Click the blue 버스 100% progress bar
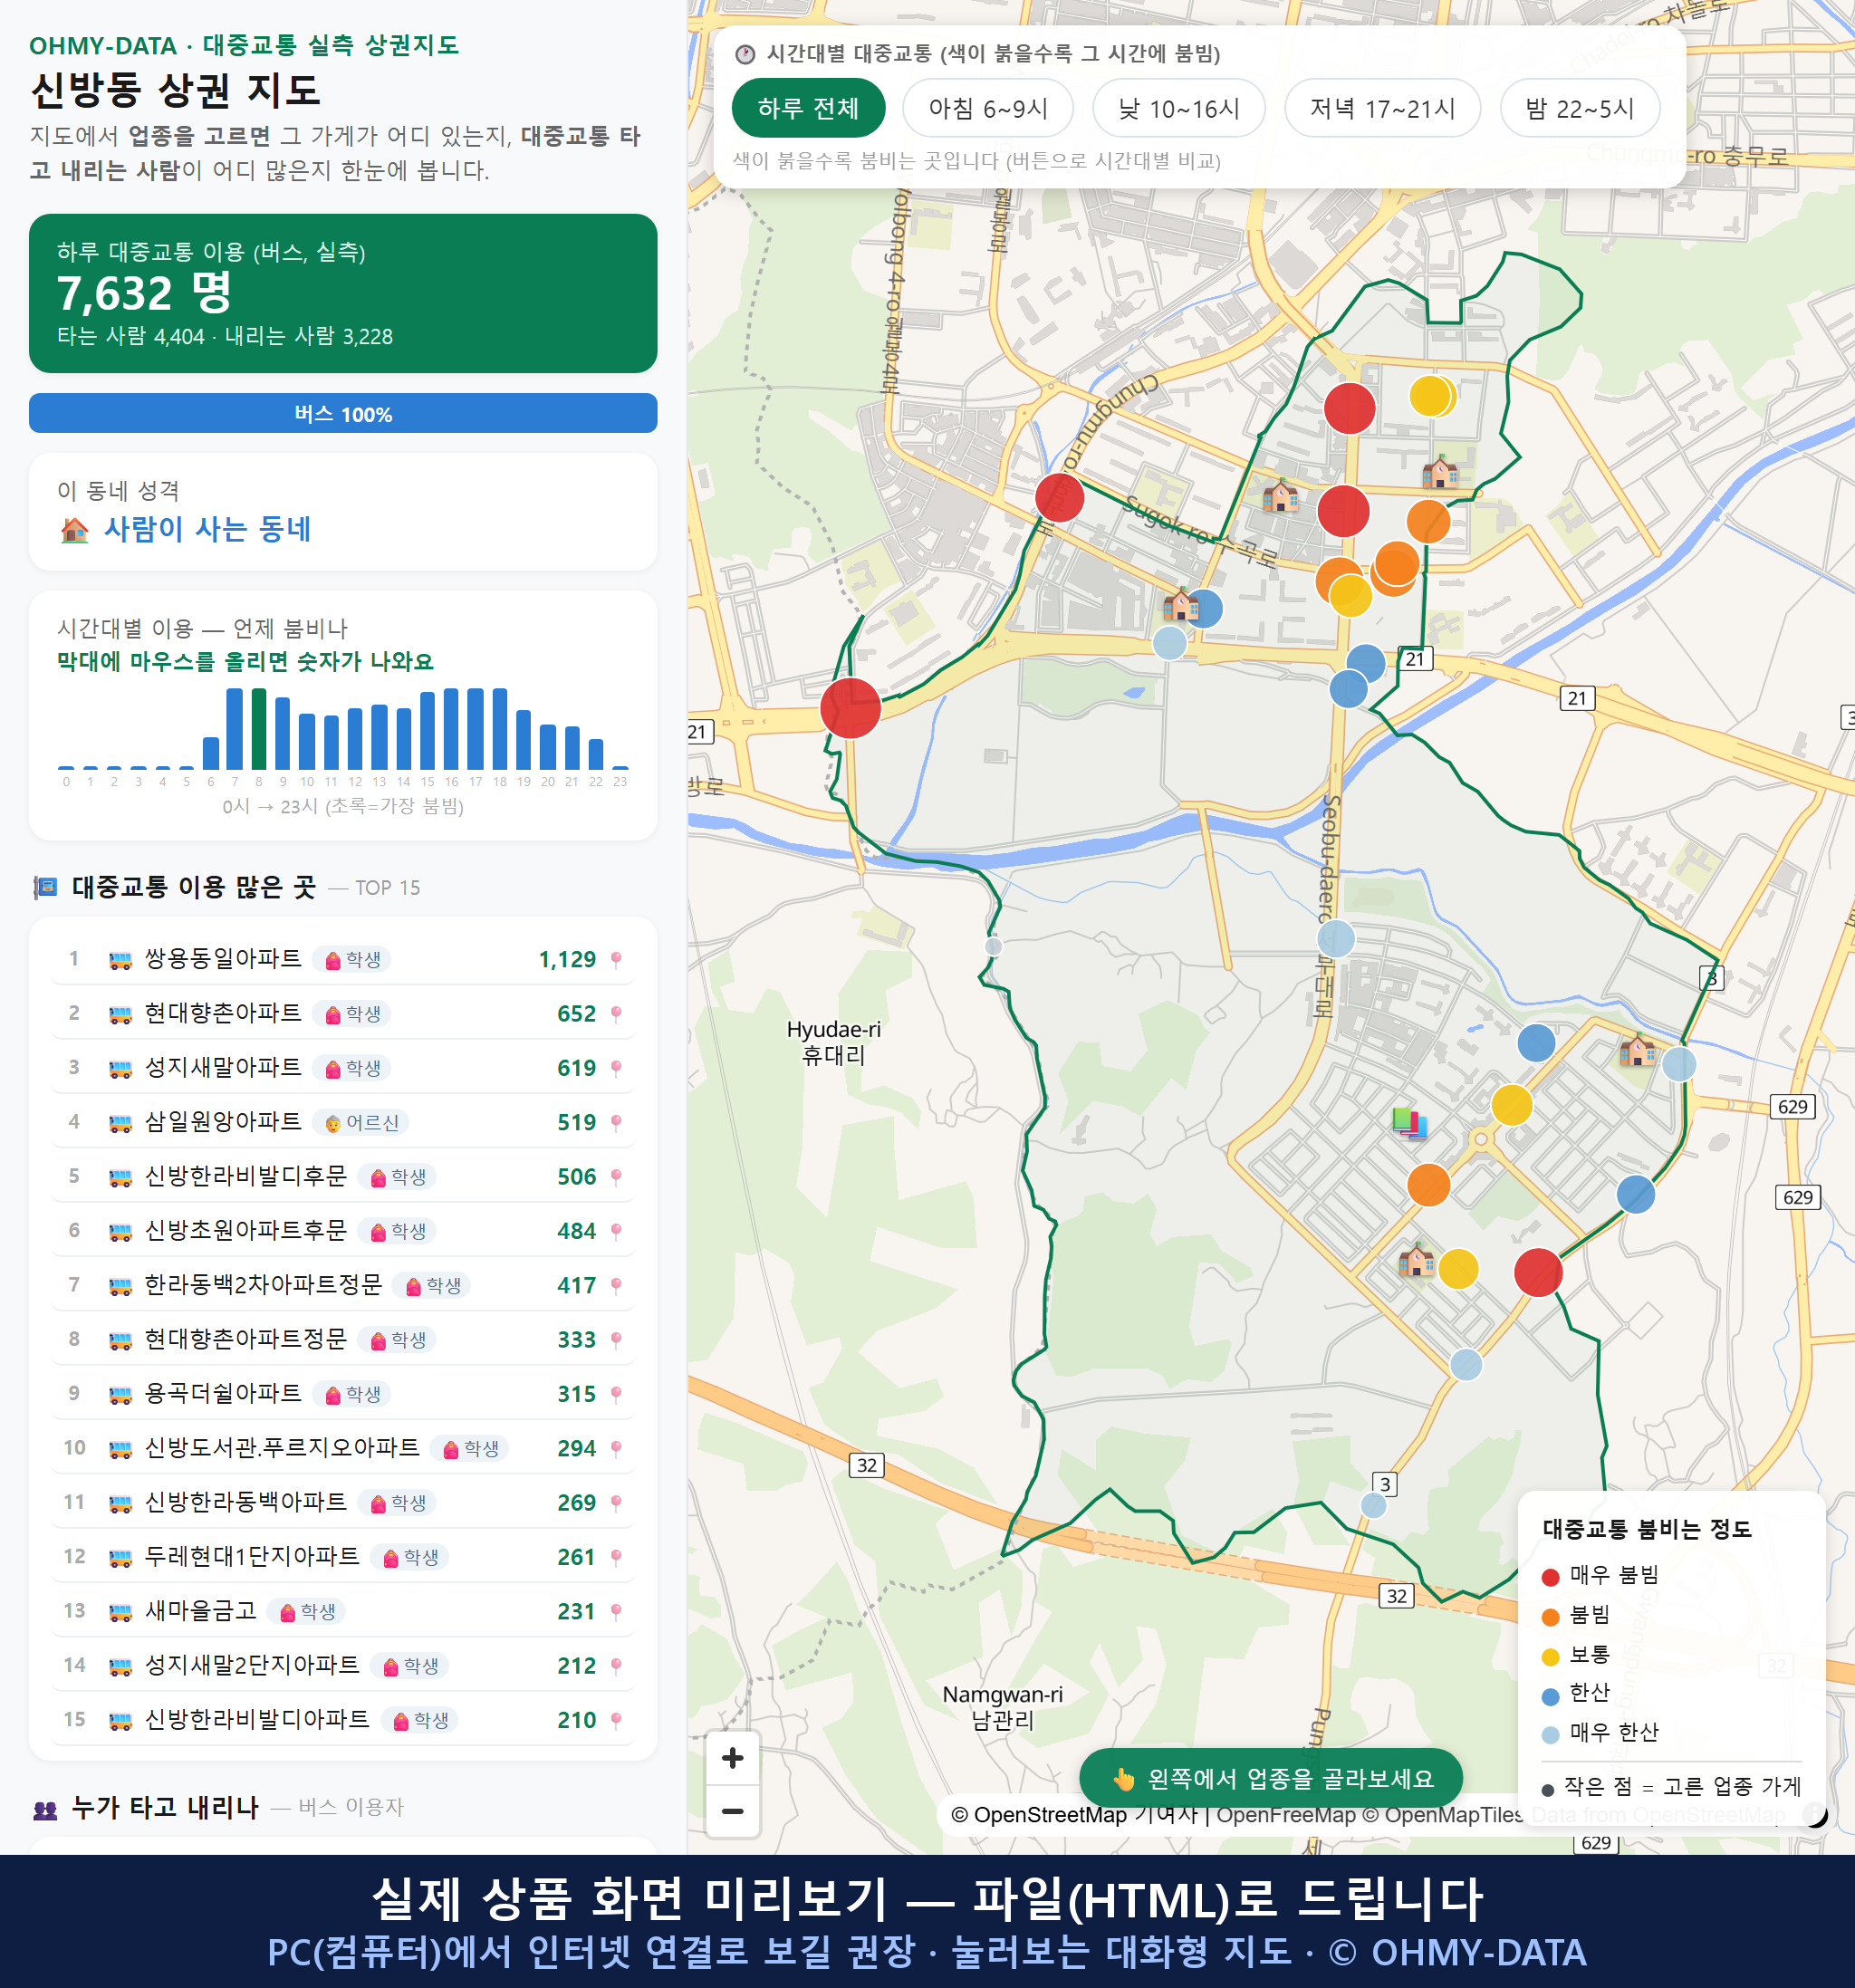This screenshot has height=1988, width=1855. 343,413
